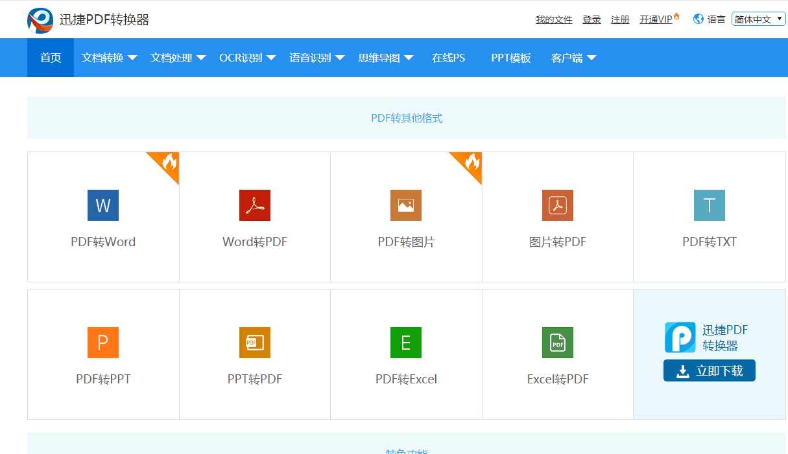
Task: Expand the 思维导图 menu
Action: pyautogui.click(x=385, y=58)
